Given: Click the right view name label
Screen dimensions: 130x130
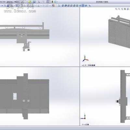Looking at the screenshot, I should click(86, 124).
